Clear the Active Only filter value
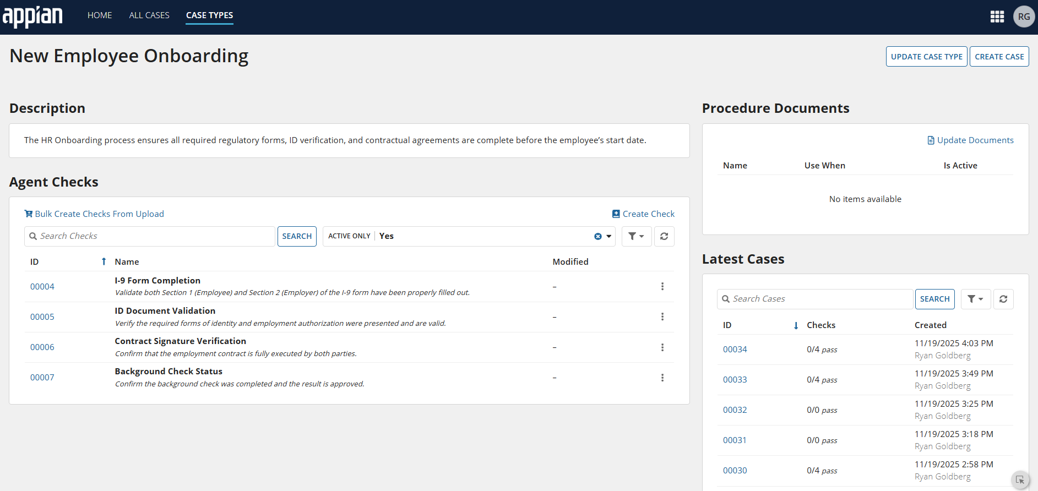This screenshot has width=1038, height=491. point(597,236)
